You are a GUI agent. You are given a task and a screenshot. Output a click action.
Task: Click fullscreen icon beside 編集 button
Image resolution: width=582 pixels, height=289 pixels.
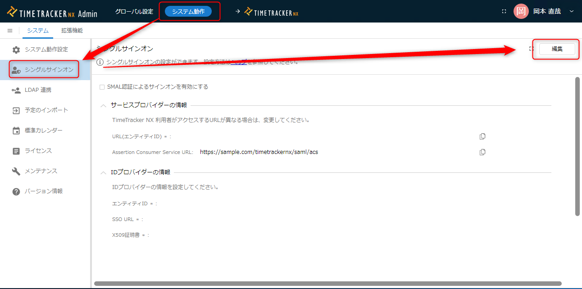coord(532,49)
